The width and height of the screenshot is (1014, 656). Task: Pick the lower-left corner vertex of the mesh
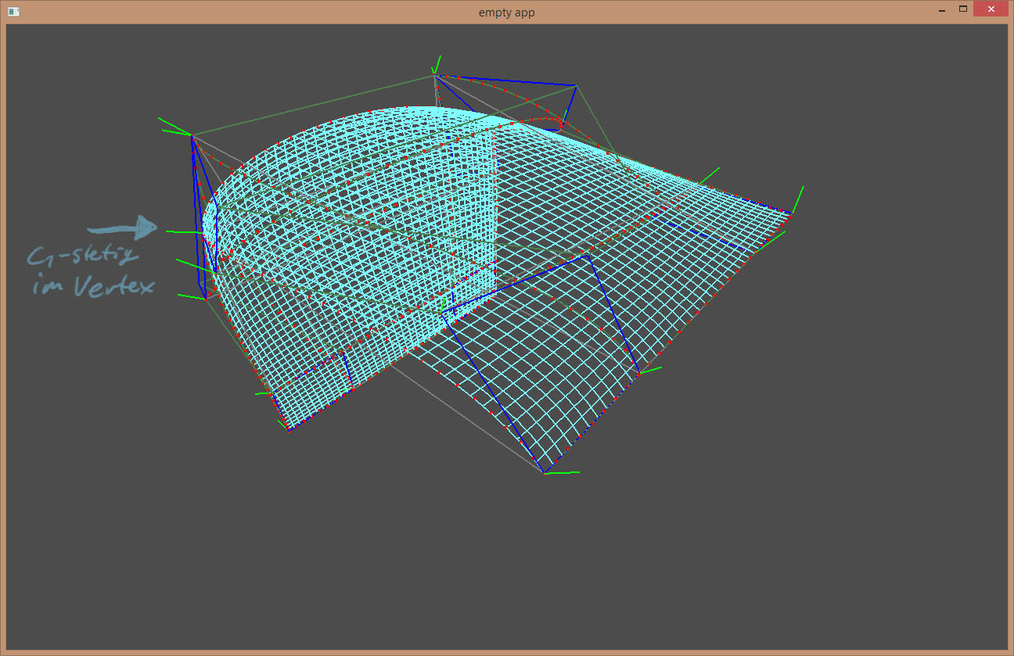pos(289,430)
